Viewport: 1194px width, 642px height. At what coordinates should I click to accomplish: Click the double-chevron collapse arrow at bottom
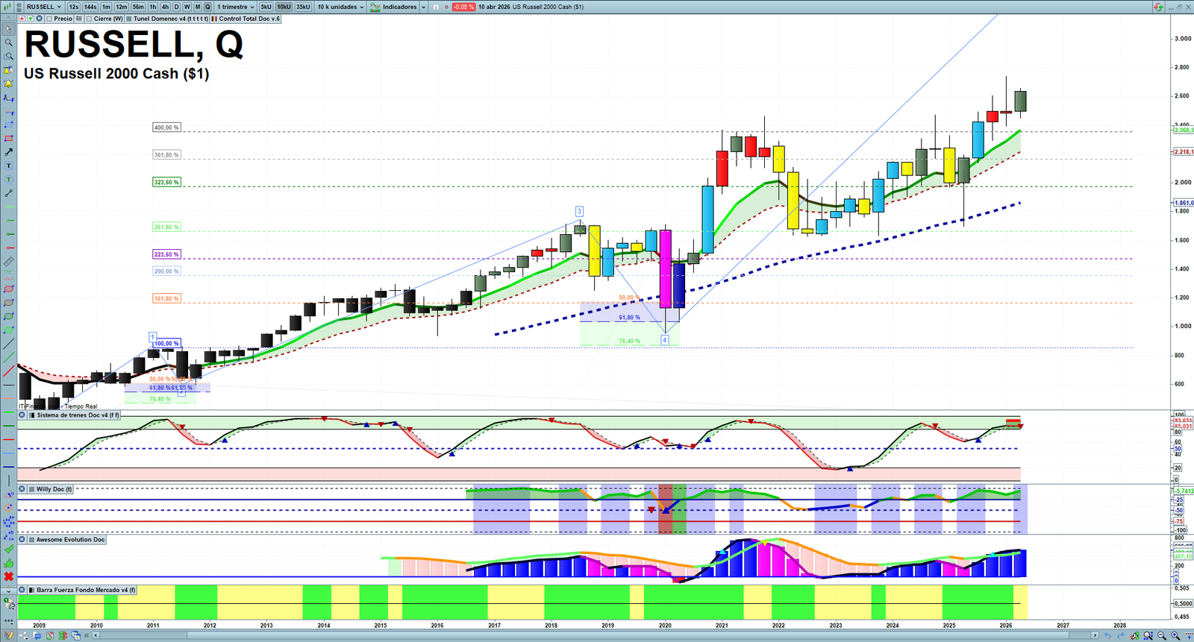click(x=87, y=636)
